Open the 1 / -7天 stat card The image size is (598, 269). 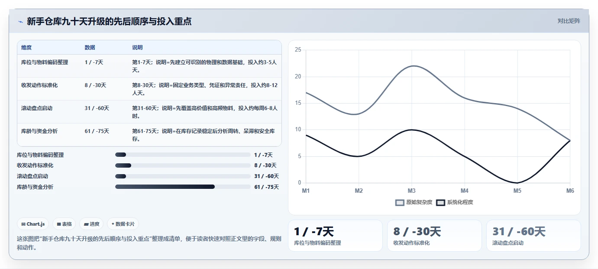tap(335, 236)
